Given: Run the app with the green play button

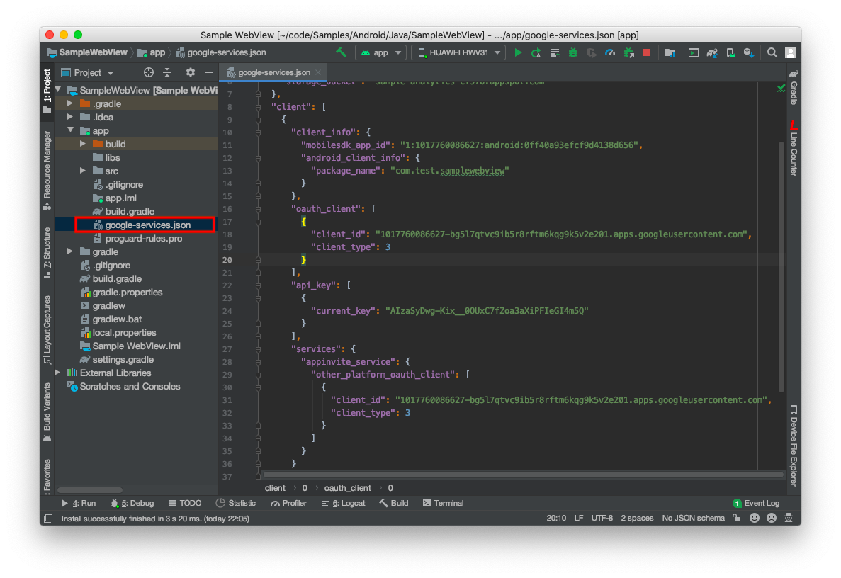Looking at the screenshot, I should pos(518,52).
